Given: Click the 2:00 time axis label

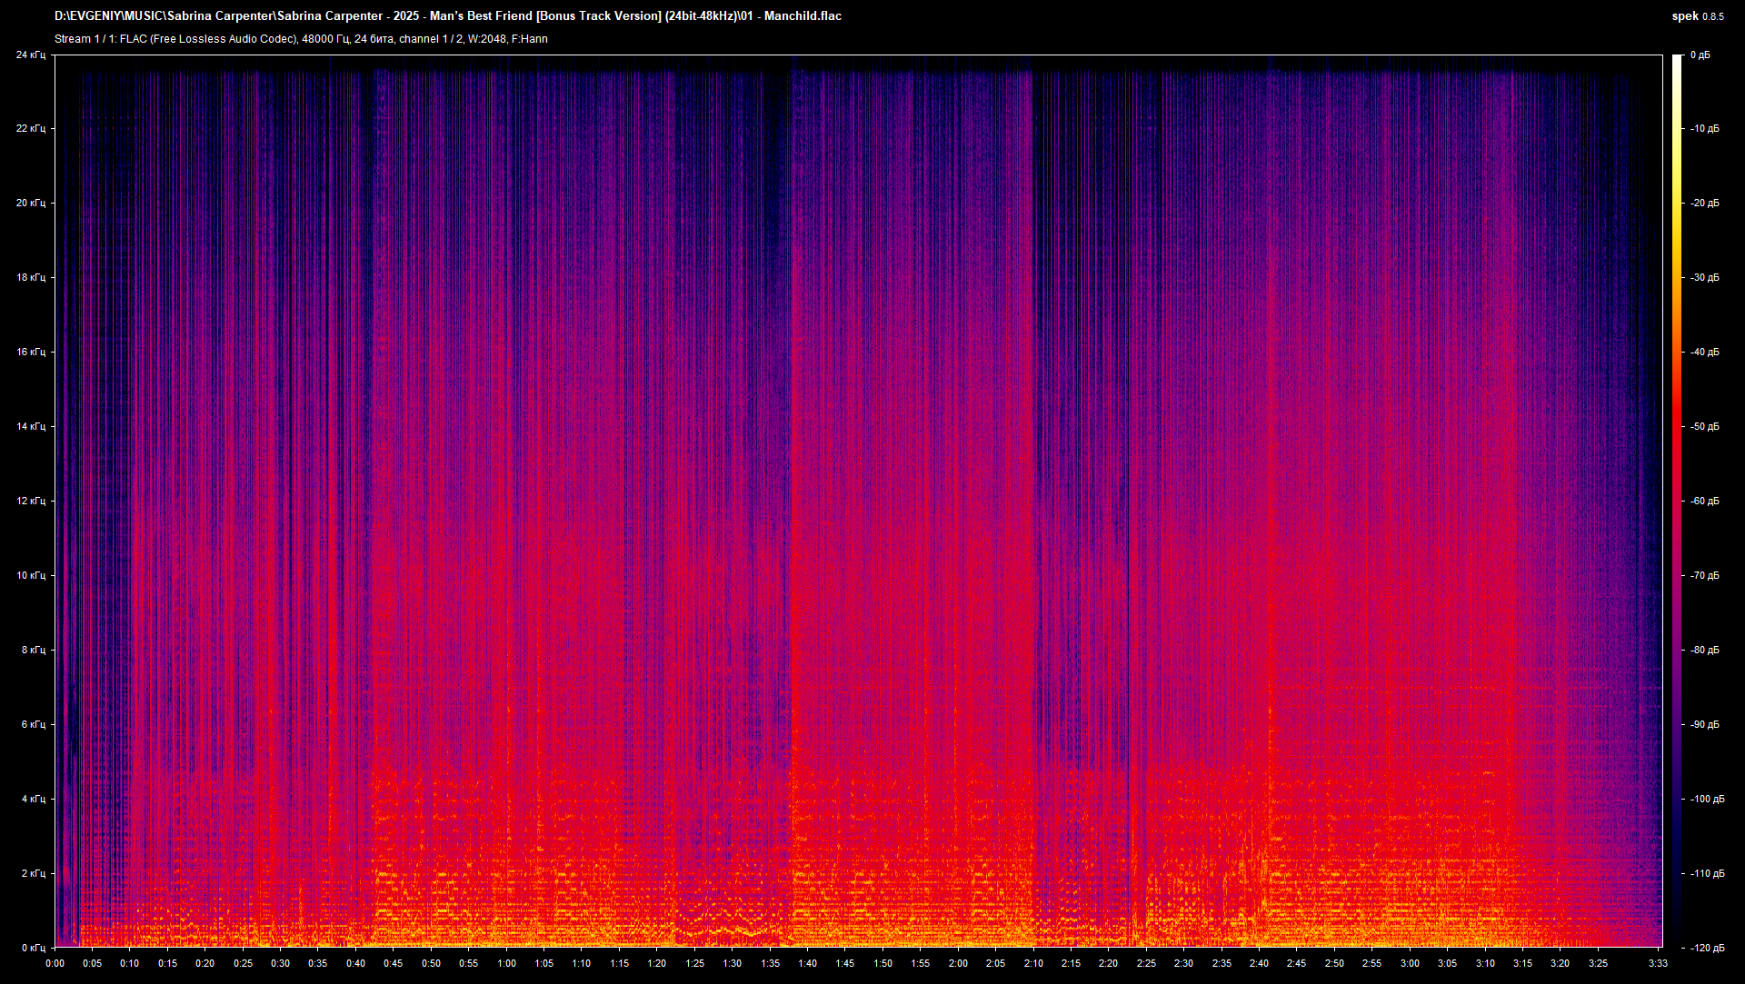Looking at the screenshot, I should click(958, 963).
